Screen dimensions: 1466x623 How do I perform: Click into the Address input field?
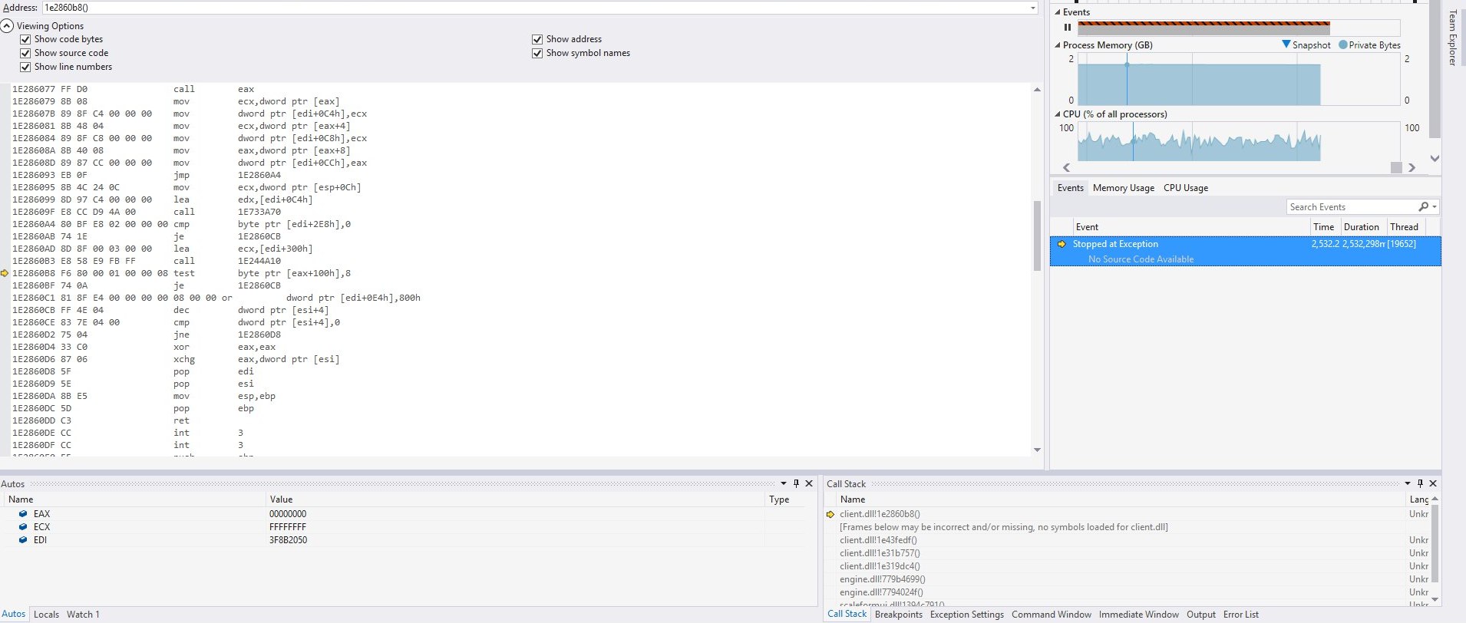(534, 8)
